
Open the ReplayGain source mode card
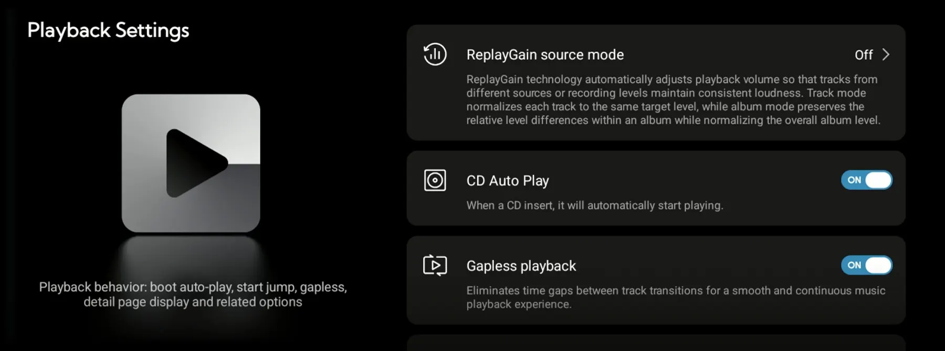tap(656, 83)
